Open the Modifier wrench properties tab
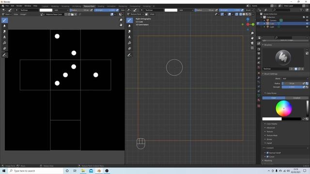 259,77
